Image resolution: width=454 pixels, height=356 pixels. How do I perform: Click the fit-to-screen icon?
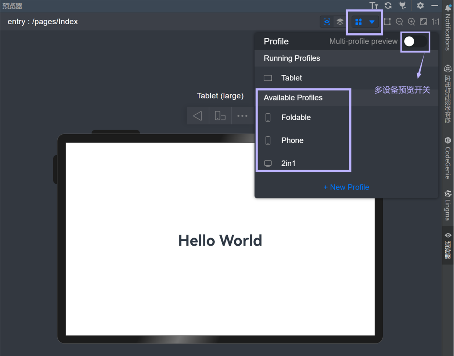coord(424,22)
